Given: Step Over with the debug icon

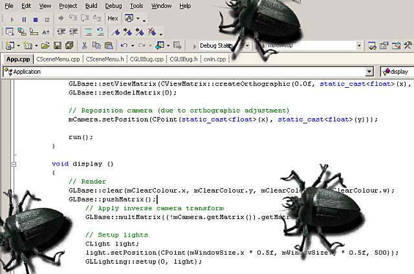Looking at the screenshot, I should point(85,18).
